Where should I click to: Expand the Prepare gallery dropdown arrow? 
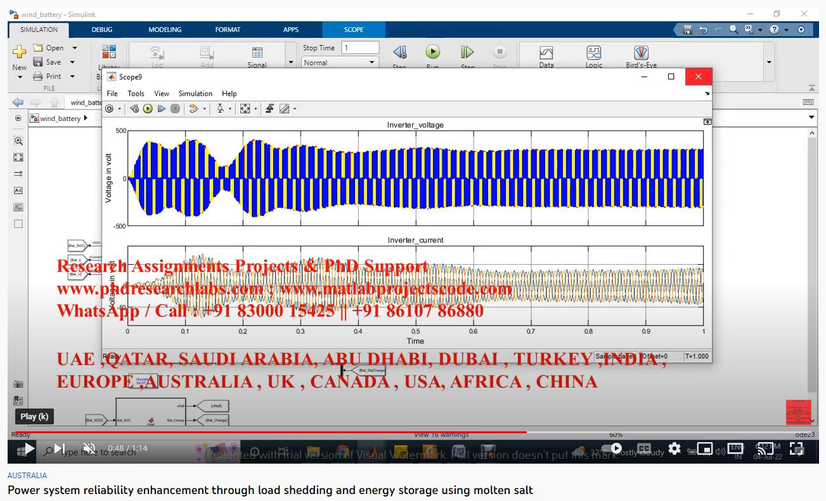coord(291,63)
